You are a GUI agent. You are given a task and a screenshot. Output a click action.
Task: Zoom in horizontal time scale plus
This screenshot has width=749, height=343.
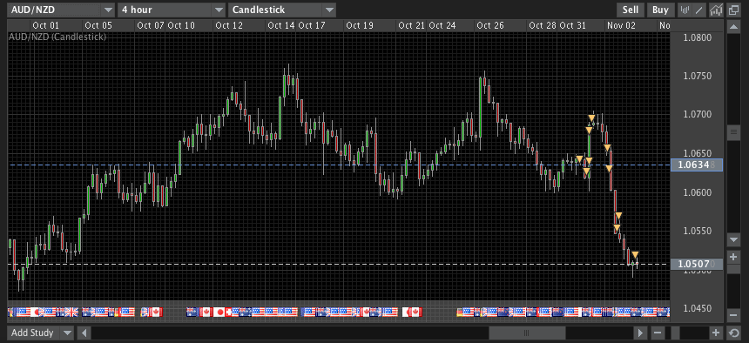[716, 333]
